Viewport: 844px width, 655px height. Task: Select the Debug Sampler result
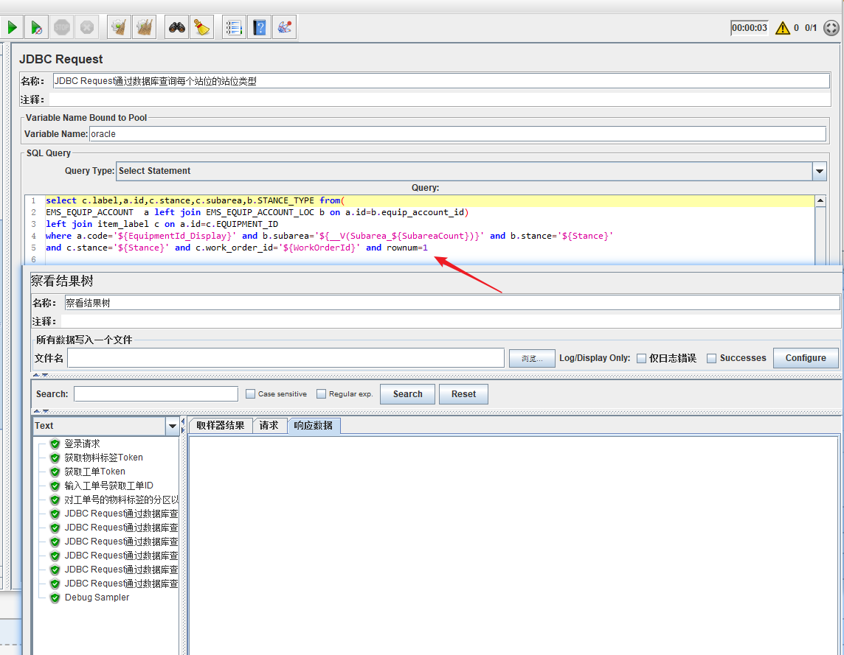97,598
